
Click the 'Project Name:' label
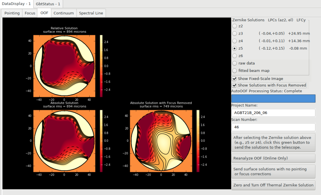244,105
